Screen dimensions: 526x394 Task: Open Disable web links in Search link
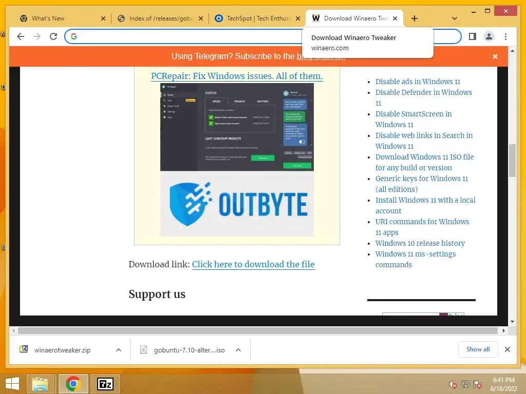pos(424,141)
